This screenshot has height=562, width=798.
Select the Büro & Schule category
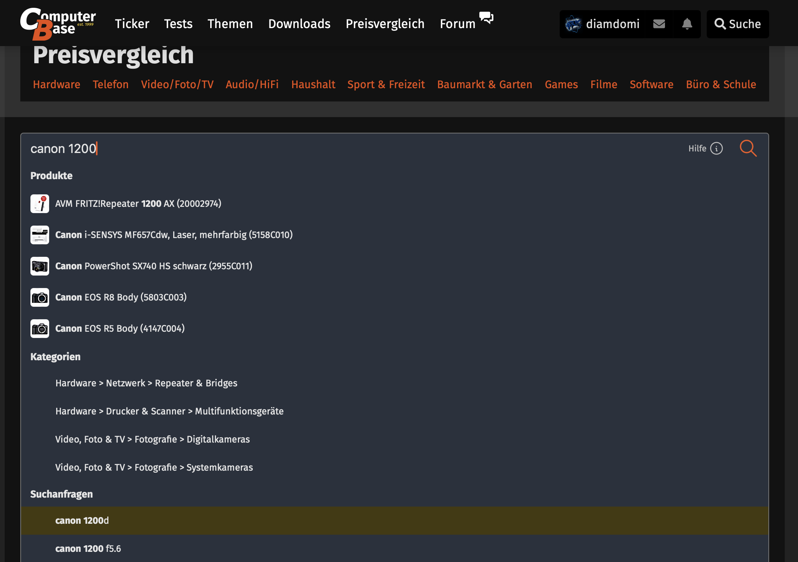[721, 84]
